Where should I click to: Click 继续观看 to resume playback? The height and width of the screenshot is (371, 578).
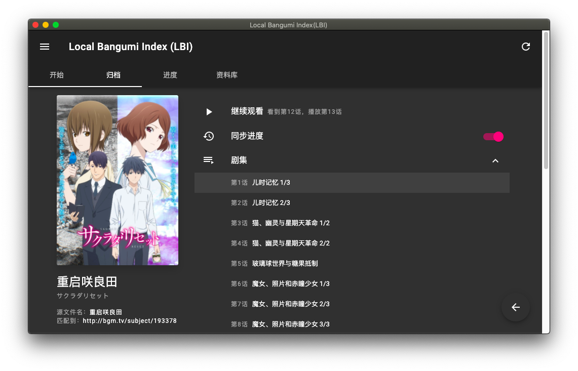click(x=247, y=111)
